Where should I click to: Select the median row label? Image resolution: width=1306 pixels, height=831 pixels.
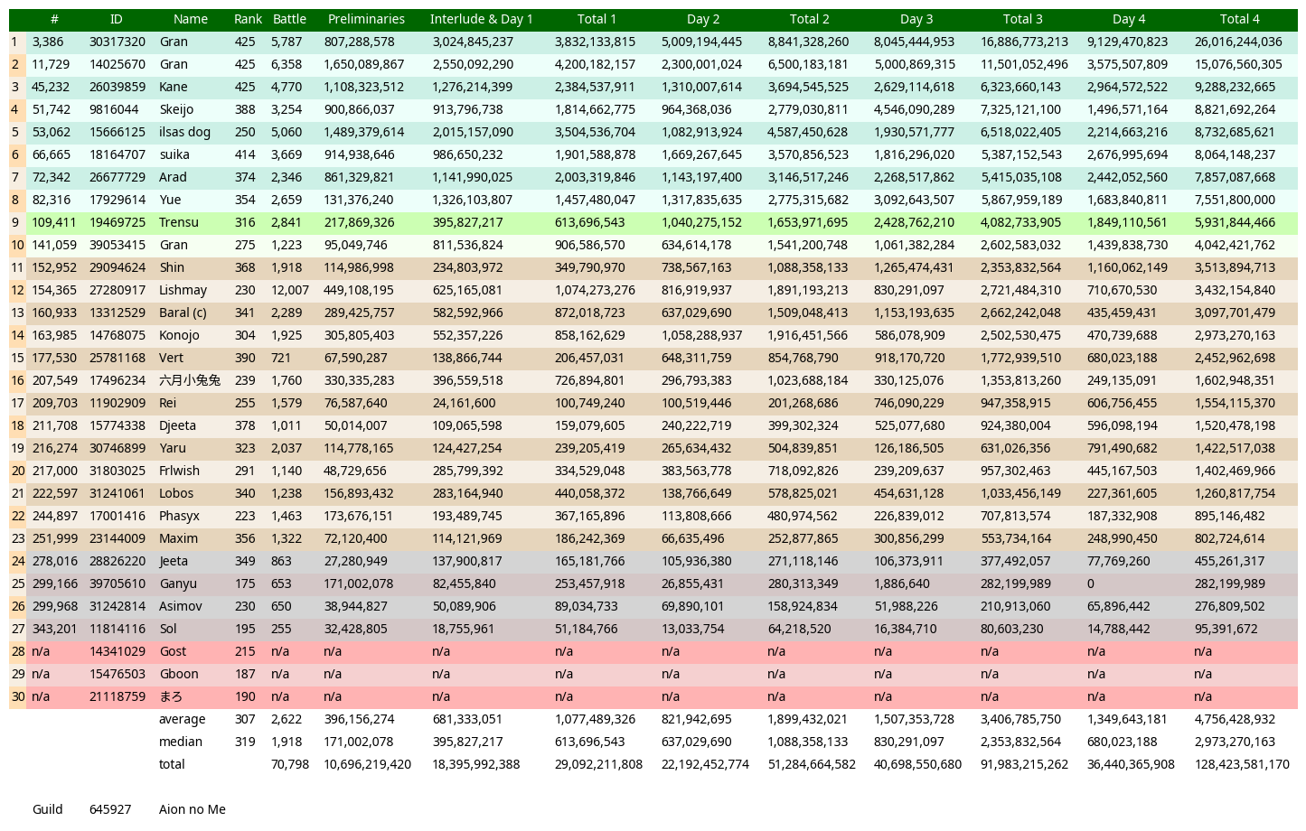181,742
